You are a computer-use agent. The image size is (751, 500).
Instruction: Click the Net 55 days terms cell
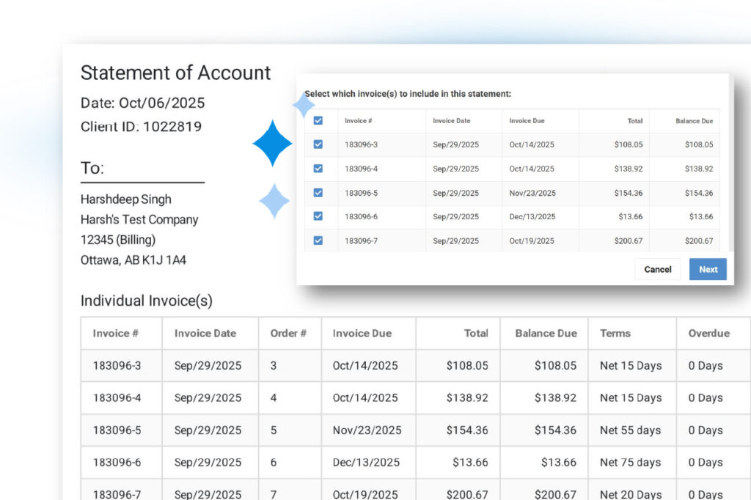tap(630, 430)
